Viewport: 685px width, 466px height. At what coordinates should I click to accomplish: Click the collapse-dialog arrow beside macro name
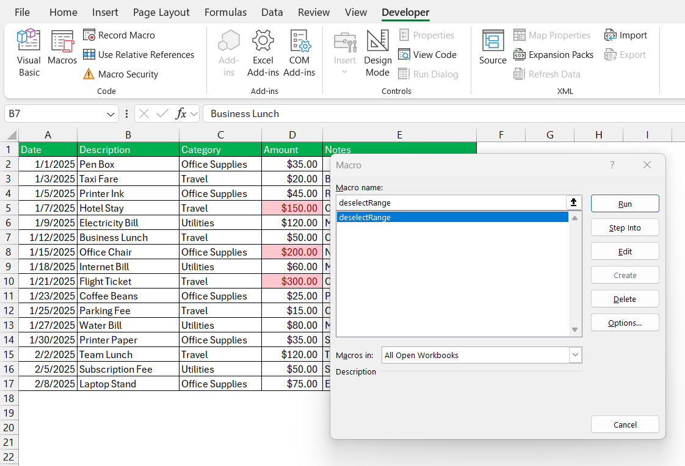tap(574, 203)
